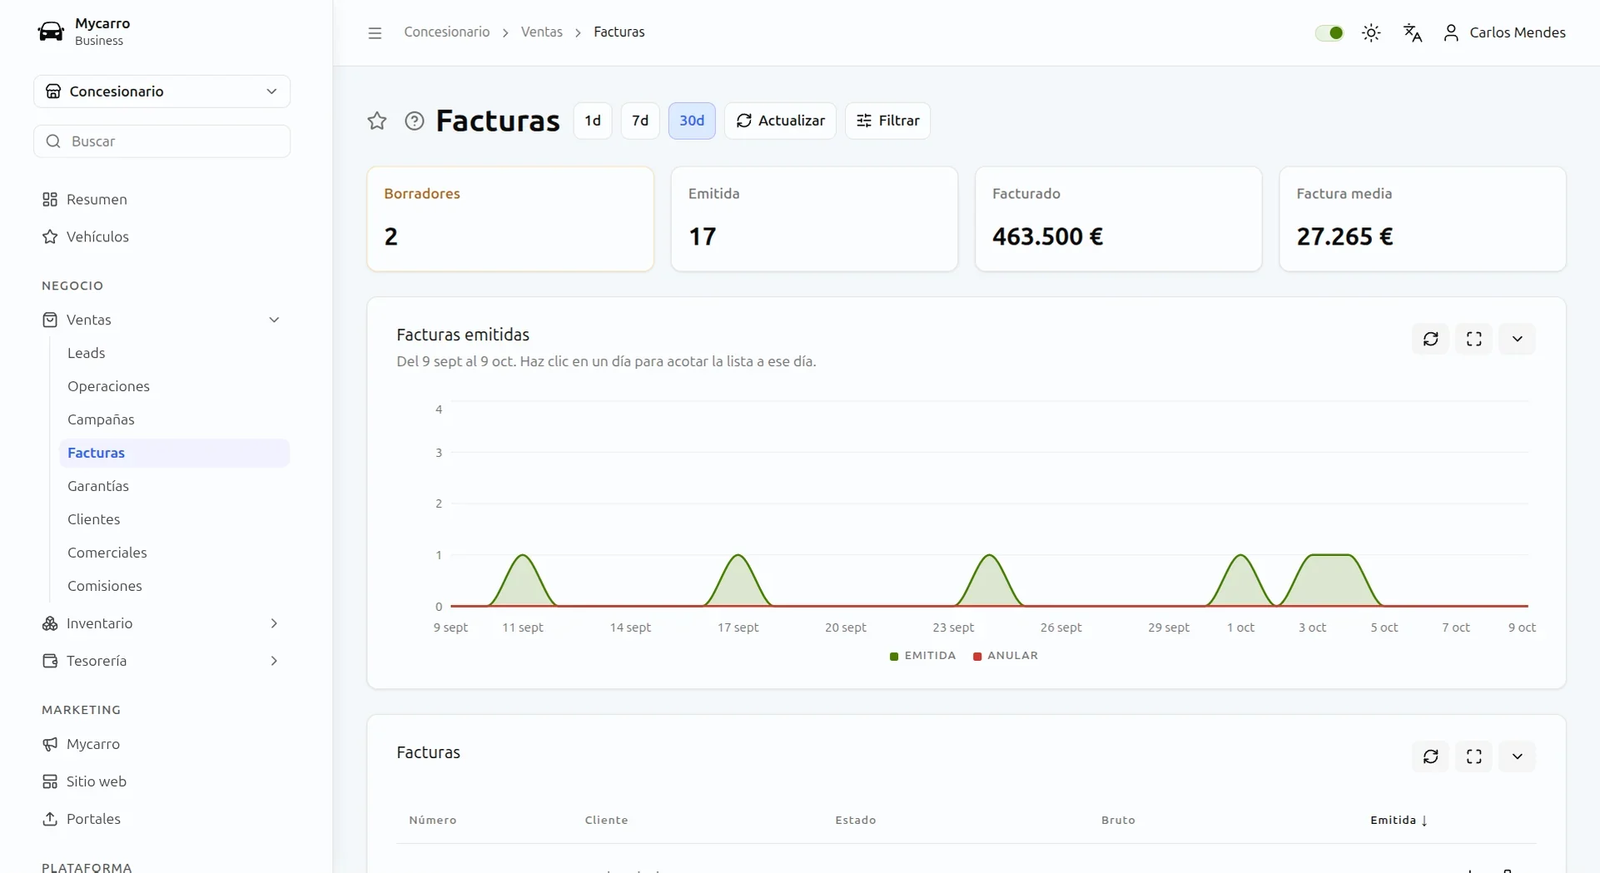Mark Facturas as favorite with star icon
Image resolution: width=1600 pixels, height=873 pixels.
click(x=377, y=121)
